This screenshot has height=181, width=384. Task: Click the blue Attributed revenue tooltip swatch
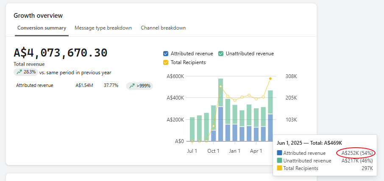279,153
